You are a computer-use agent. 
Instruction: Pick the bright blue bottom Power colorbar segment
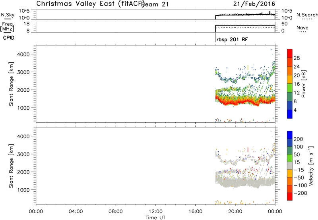point(290,114)
